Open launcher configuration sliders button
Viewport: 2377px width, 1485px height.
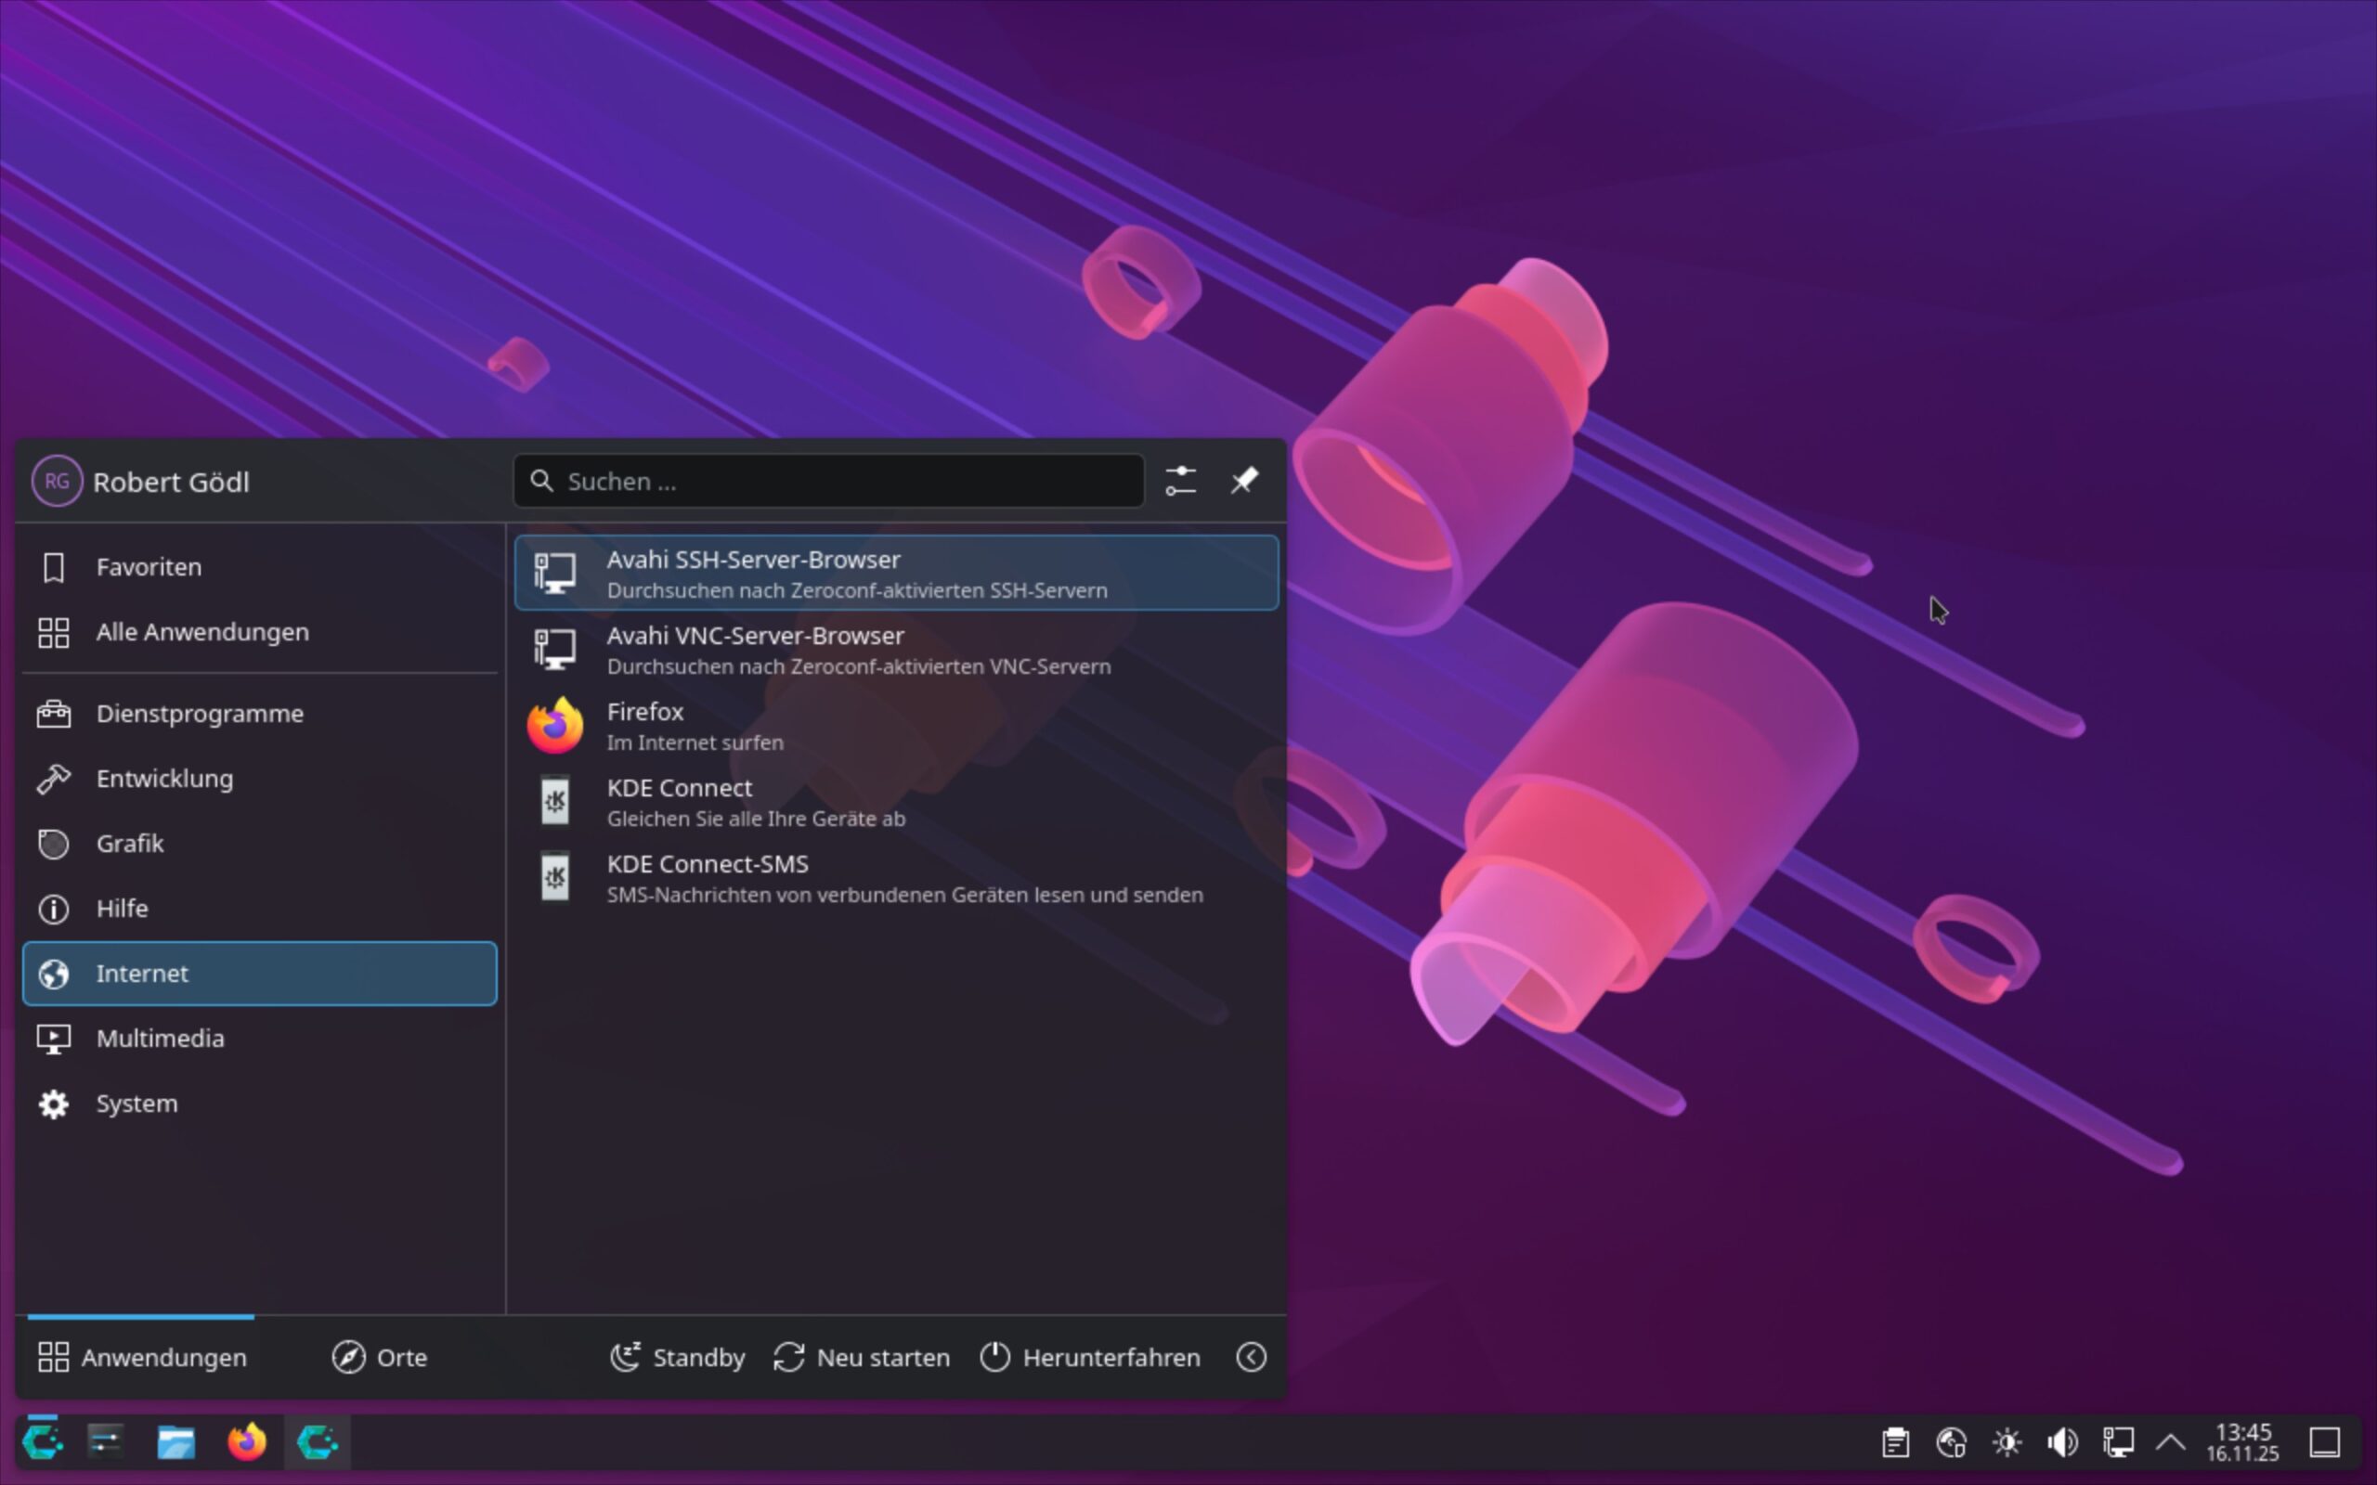click(x=1181, y=480)
